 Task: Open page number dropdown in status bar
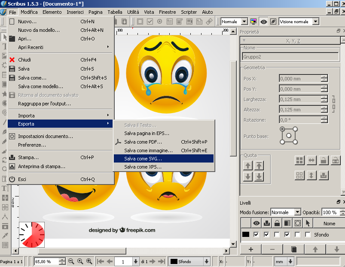point(136,261)
